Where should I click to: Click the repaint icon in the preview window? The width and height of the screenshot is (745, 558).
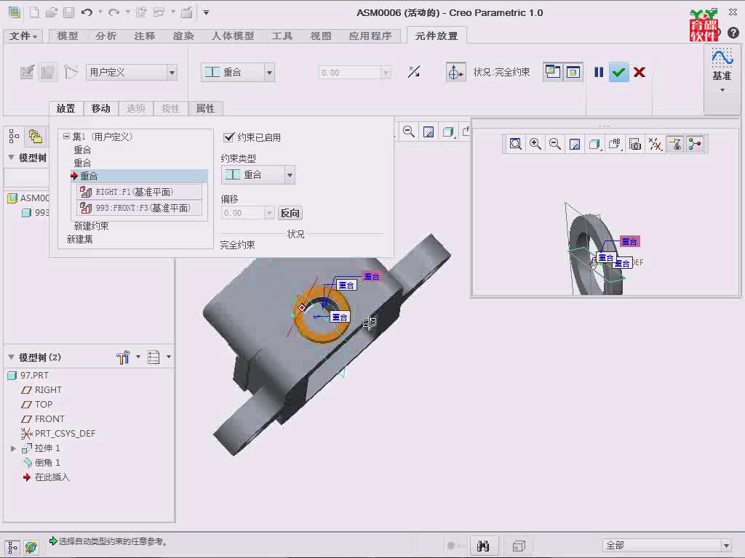[x=575, y=144]
